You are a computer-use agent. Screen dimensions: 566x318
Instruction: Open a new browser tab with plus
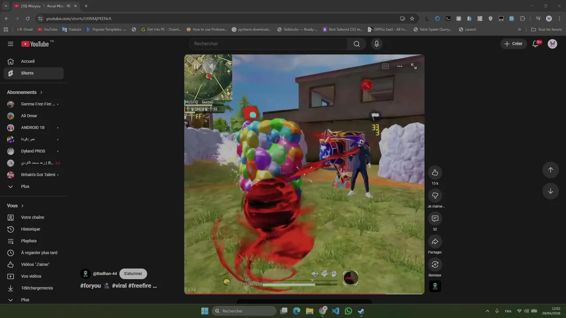pyautogui.click(x=86, y=6)
